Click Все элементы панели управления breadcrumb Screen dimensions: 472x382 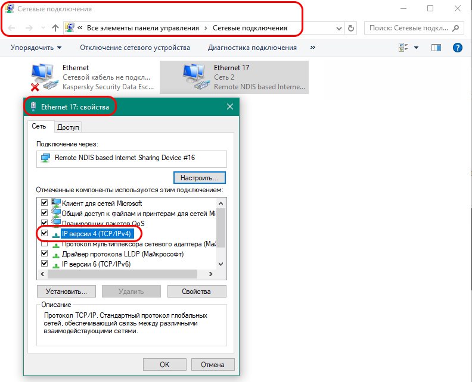[142, 28]
